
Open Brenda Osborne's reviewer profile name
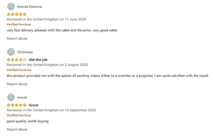pyautogui.click(x=30, y=7)
